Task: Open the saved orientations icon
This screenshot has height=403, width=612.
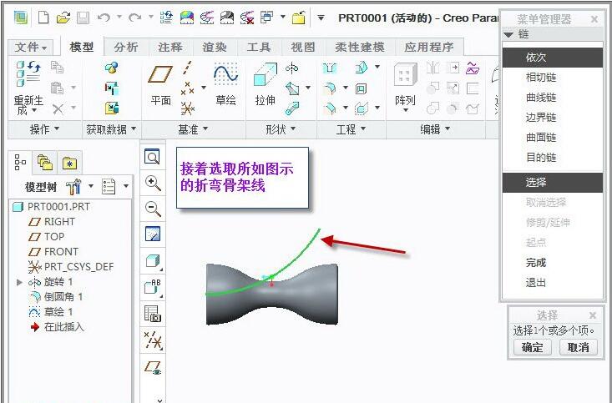Action: tap(153, 287)
